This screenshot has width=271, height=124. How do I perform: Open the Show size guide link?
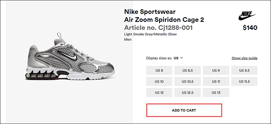click(x=245, y=58)
